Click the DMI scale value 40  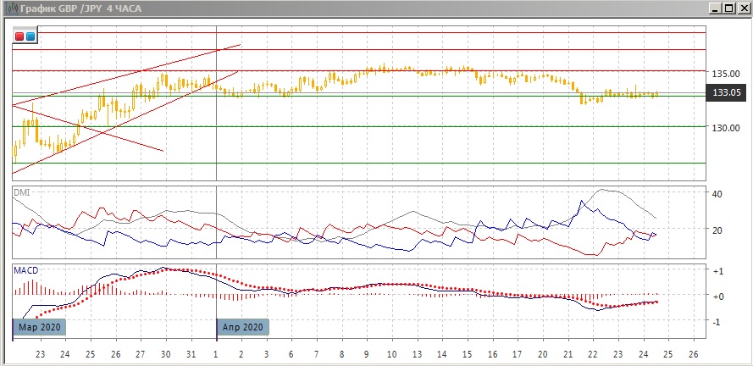716,194
